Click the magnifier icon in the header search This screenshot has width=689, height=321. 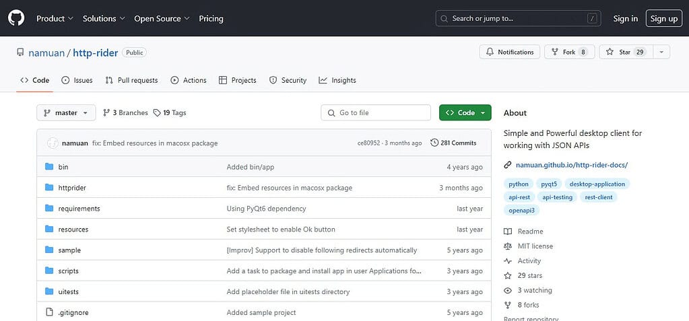point(445,18)
